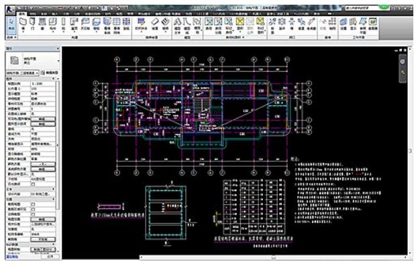
Task: Switch to the Structure ribbon tab
Action: point(33,14)
